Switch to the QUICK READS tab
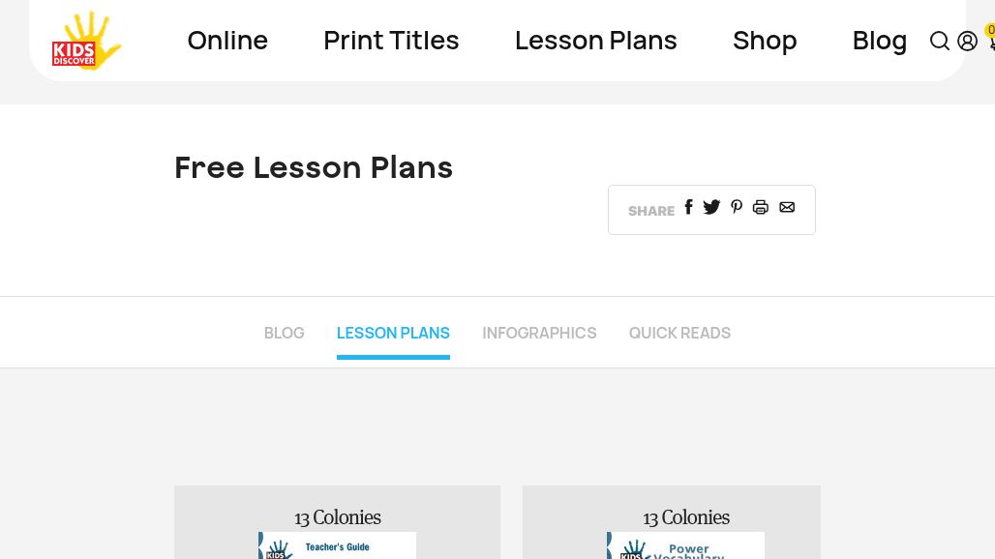This screenshot has width=995, height=559. pos(679,333)
